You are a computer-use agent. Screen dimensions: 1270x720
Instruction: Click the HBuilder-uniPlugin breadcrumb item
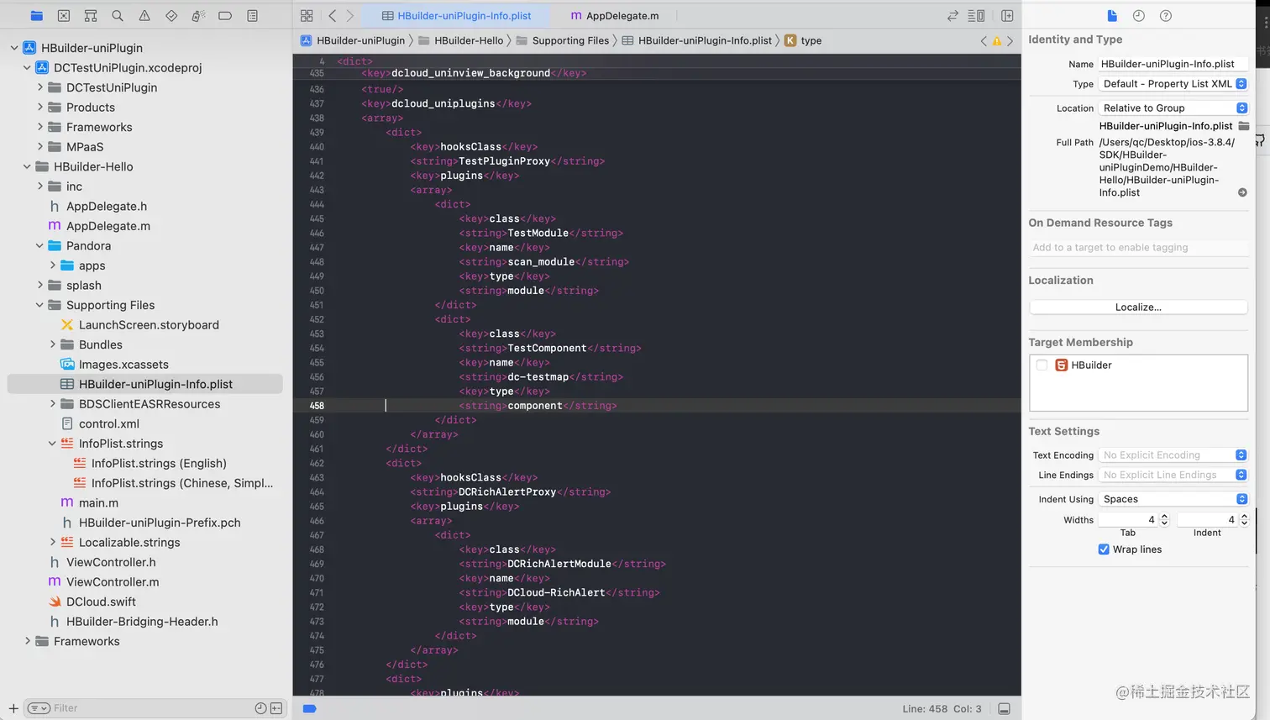(353, 40)
